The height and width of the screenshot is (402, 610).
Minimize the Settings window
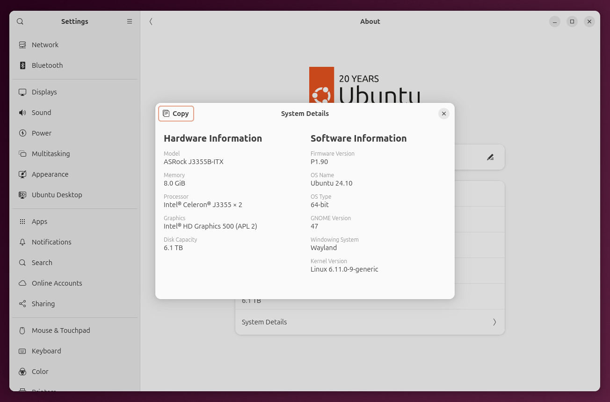click(555, 22)
